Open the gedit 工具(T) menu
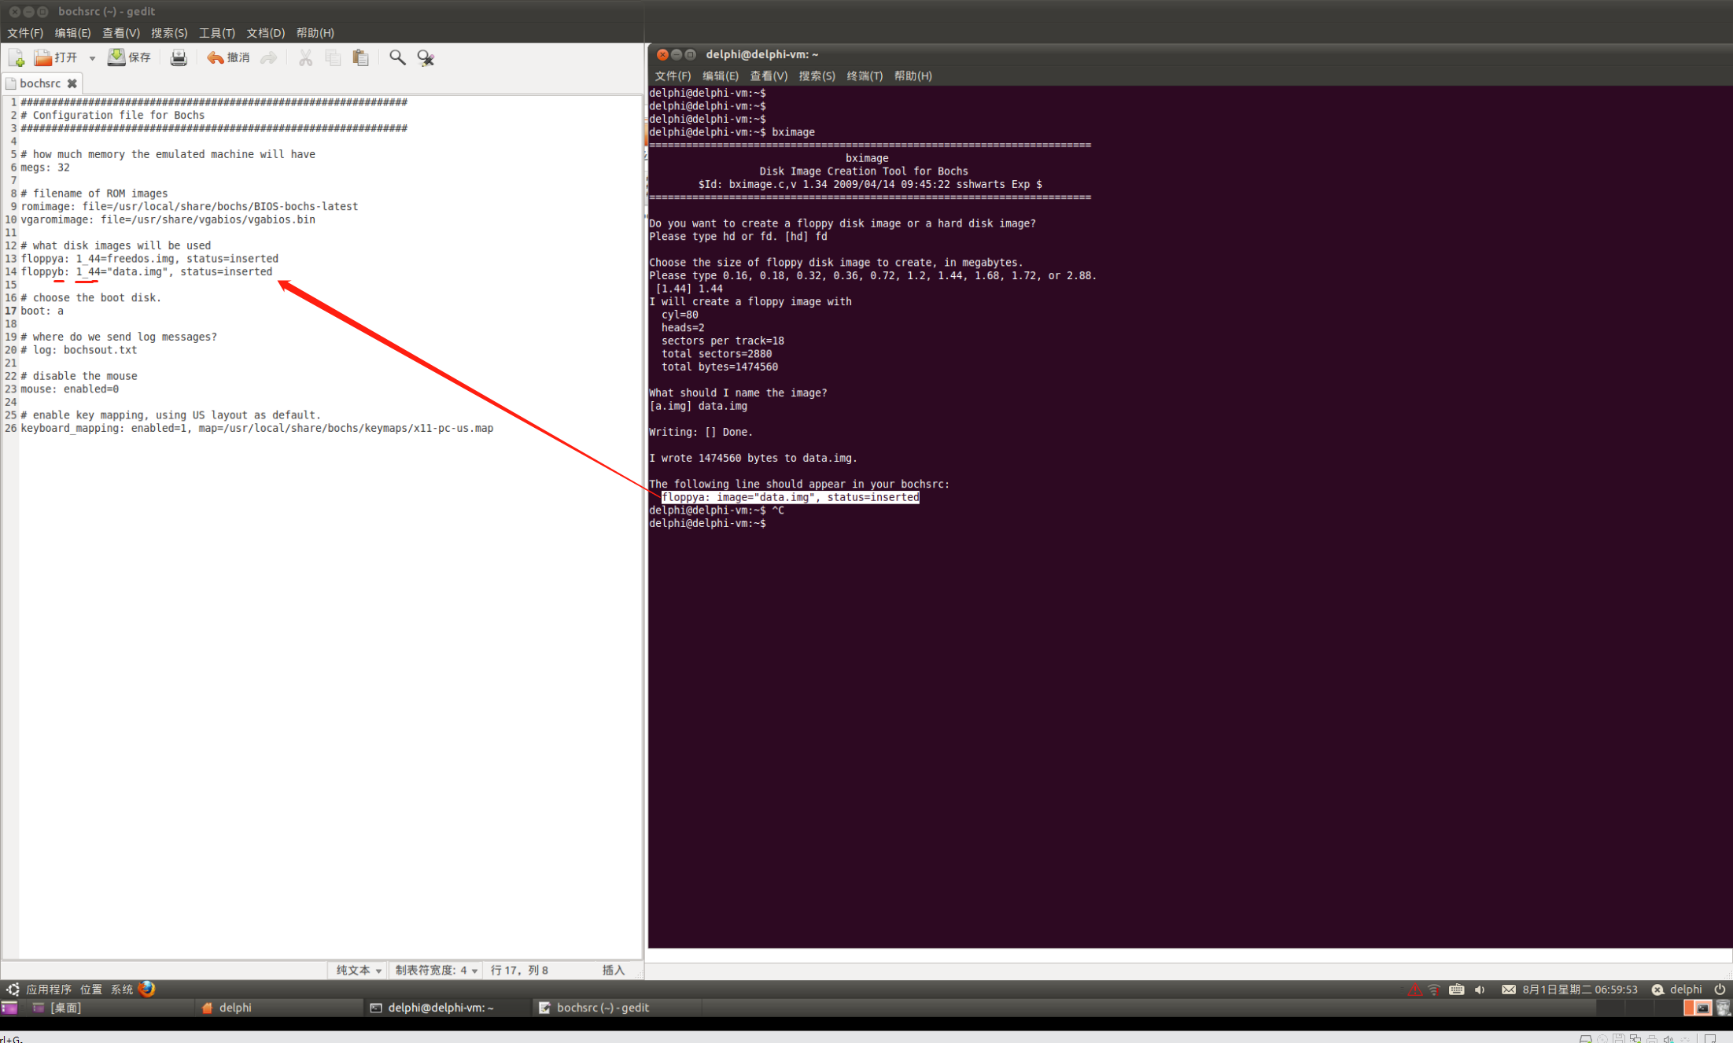Viewport: 1733px width, 1043px height. pos(216,33)
